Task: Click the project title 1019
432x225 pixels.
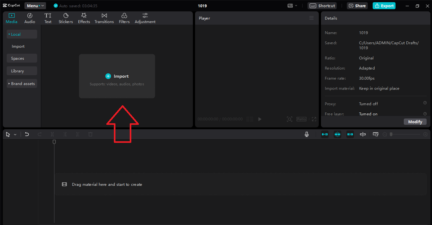Action: pyautogui.click(x=202, y=6)
